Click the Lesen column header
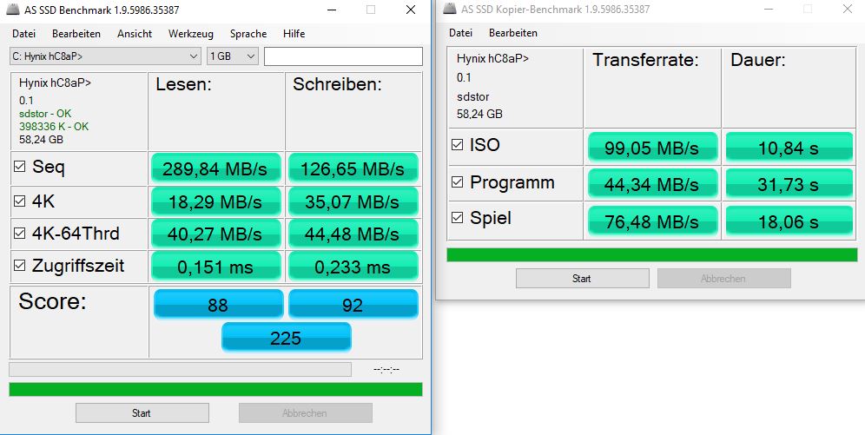The image size is (865, 435). coord(184,84)
